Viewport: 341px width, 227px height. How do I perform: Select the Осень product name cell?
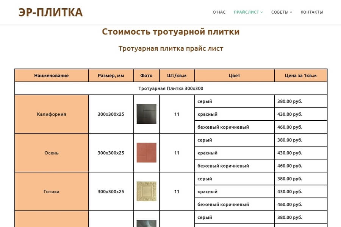(x=52, y=153)
